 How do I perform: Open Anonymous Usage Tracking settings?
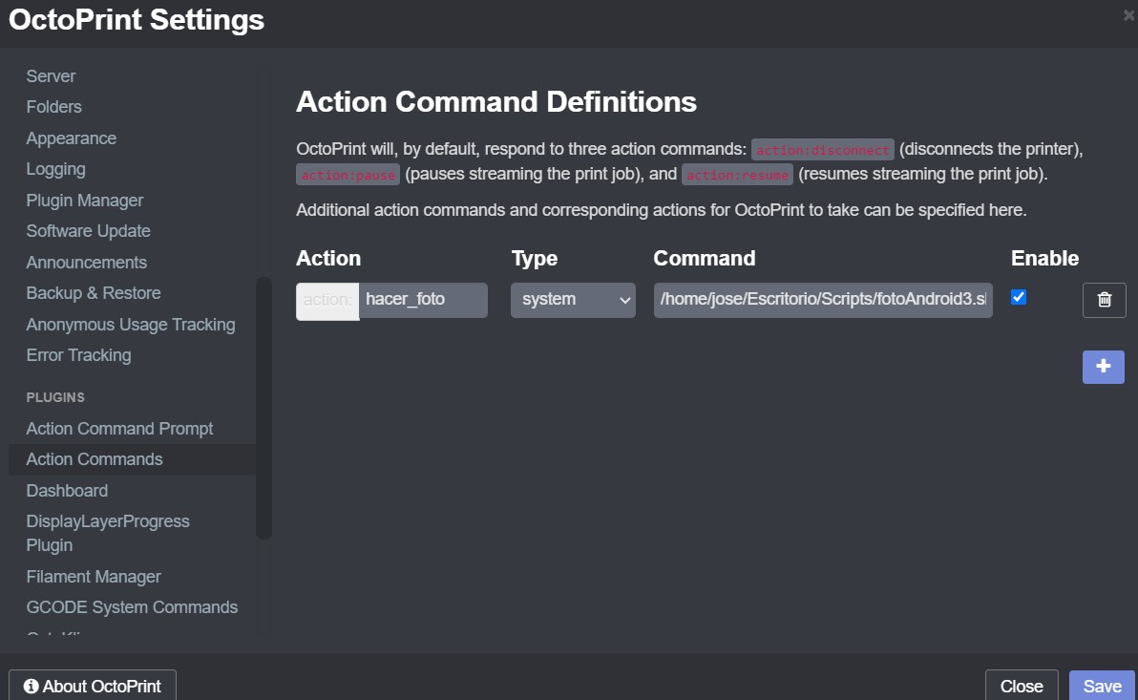click(x=130, y=325)
